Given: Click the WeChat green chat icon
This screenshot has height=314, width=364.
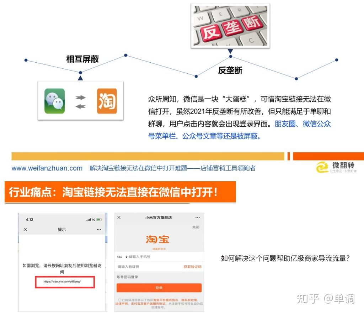Looking at the screenshot, I should (54, 101).
